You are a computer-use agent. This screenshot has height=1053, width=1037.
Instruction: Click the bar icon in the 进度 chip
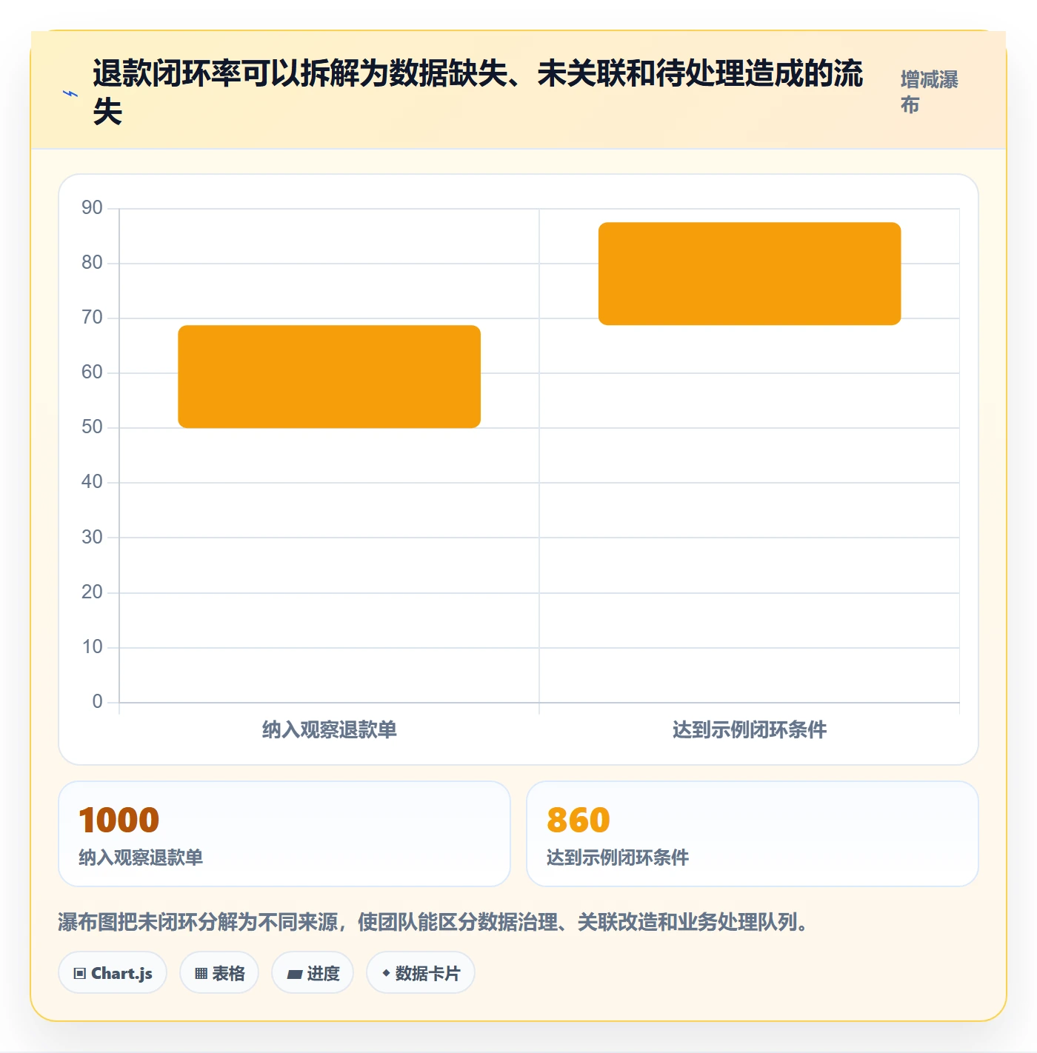(295, 975)
